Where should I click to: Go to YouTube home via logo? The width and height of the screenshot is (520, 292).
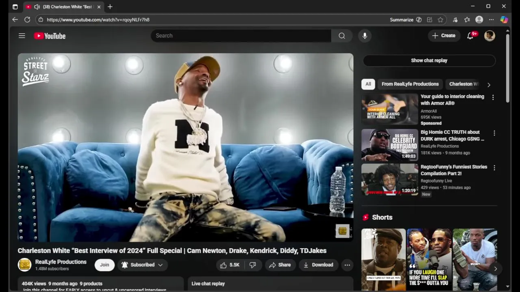pos(50,36)
